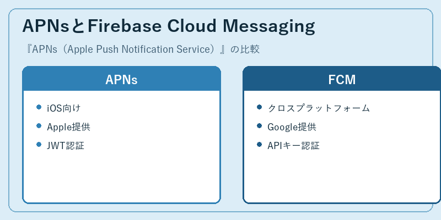
Task: Select the APNs card header
Action: pyautogui.click(x=121, y=79)
